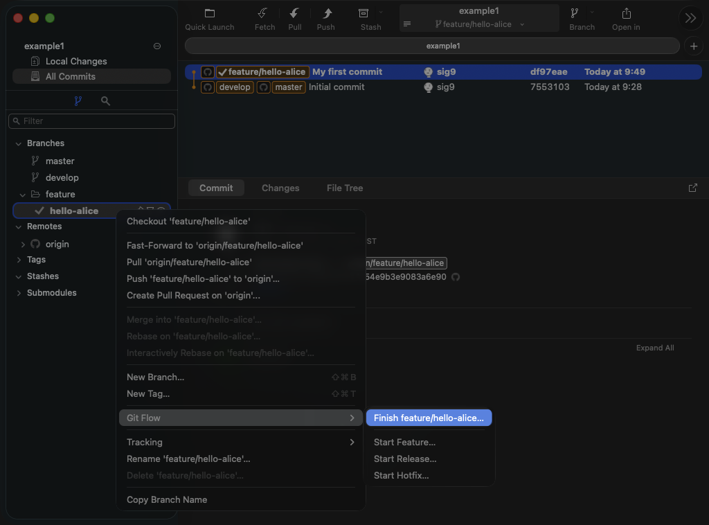Image resolution: width=709 pixels, height=525 pixels.
Task: Click the Pull toolbar icon
Action: click(x=294, y=14)
